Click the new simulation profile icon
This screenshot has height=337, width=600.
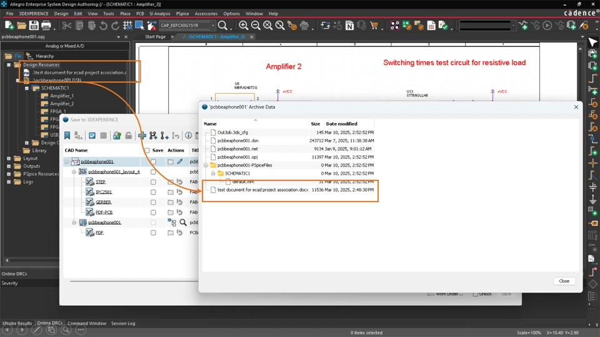coord(524,26)
